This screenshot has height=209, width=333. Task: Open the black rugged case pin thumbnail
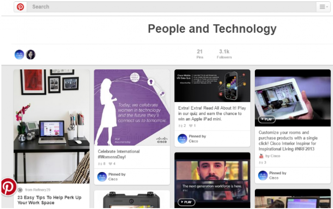point(132,199)
